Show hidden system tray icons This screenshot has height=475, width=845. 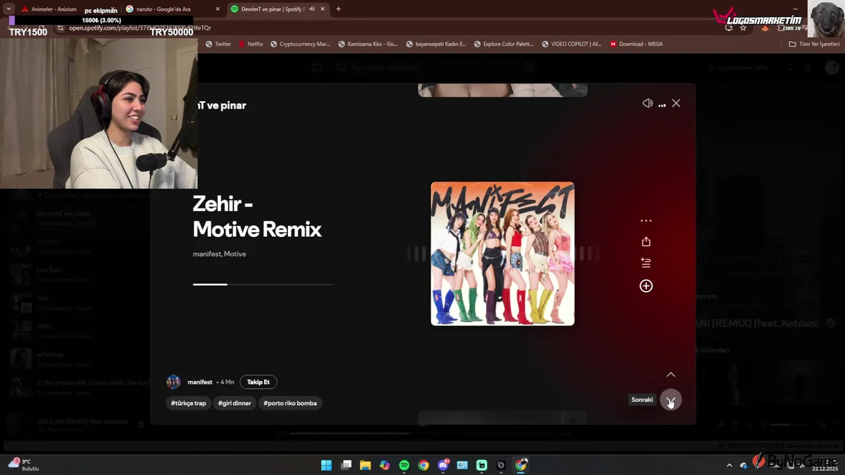tap(729, 465)
